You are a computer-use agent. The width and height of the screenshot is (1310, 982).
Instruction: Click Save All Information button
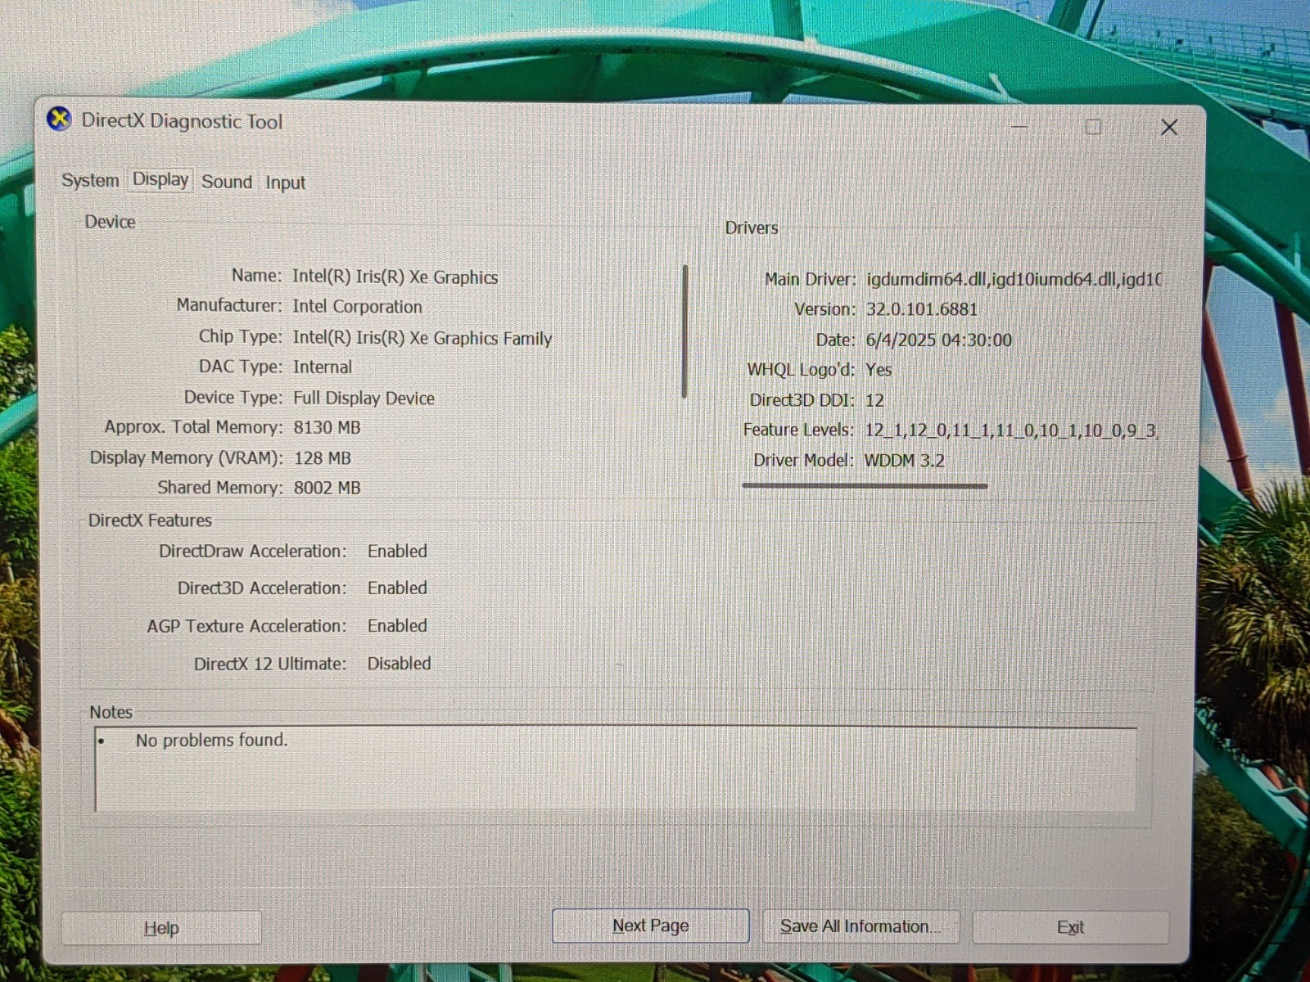(861, 926)
